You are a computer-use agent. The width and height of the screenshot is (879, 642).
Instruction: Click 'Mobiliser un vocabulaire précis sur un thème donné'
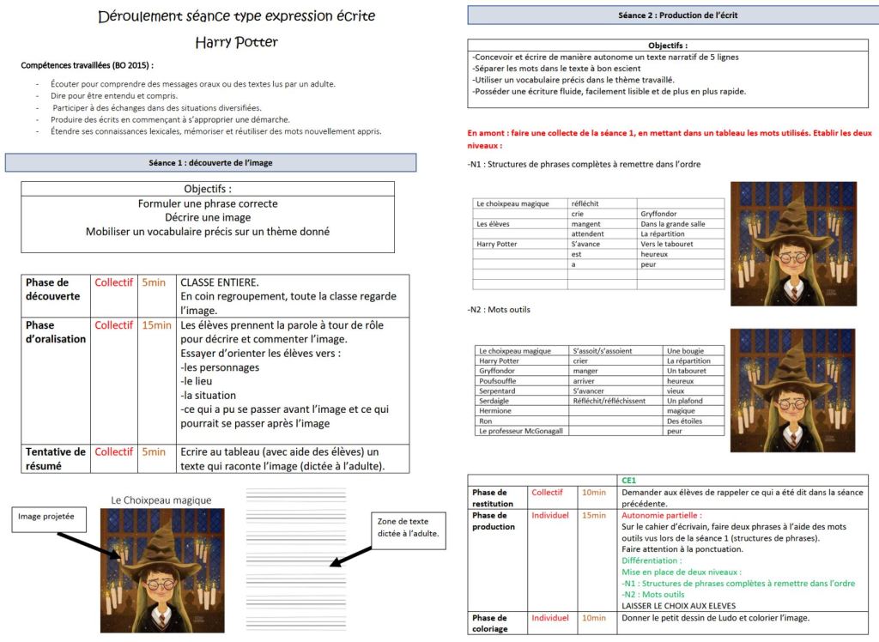208,232
